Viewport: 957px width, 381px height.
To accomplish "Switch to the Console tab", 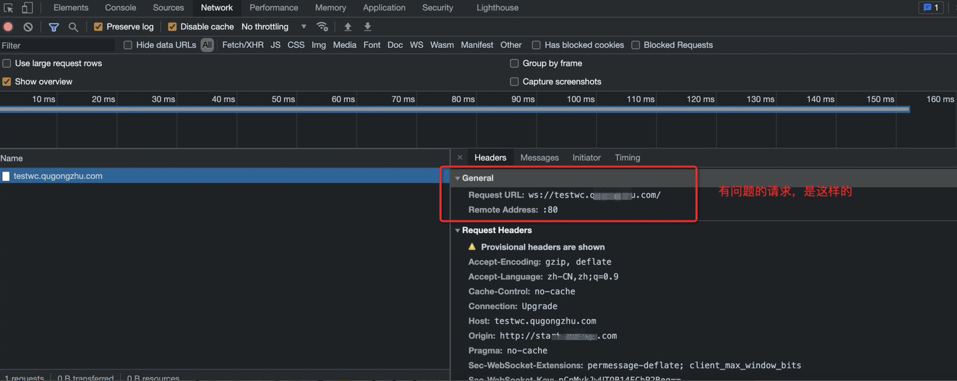I will 121,8.
